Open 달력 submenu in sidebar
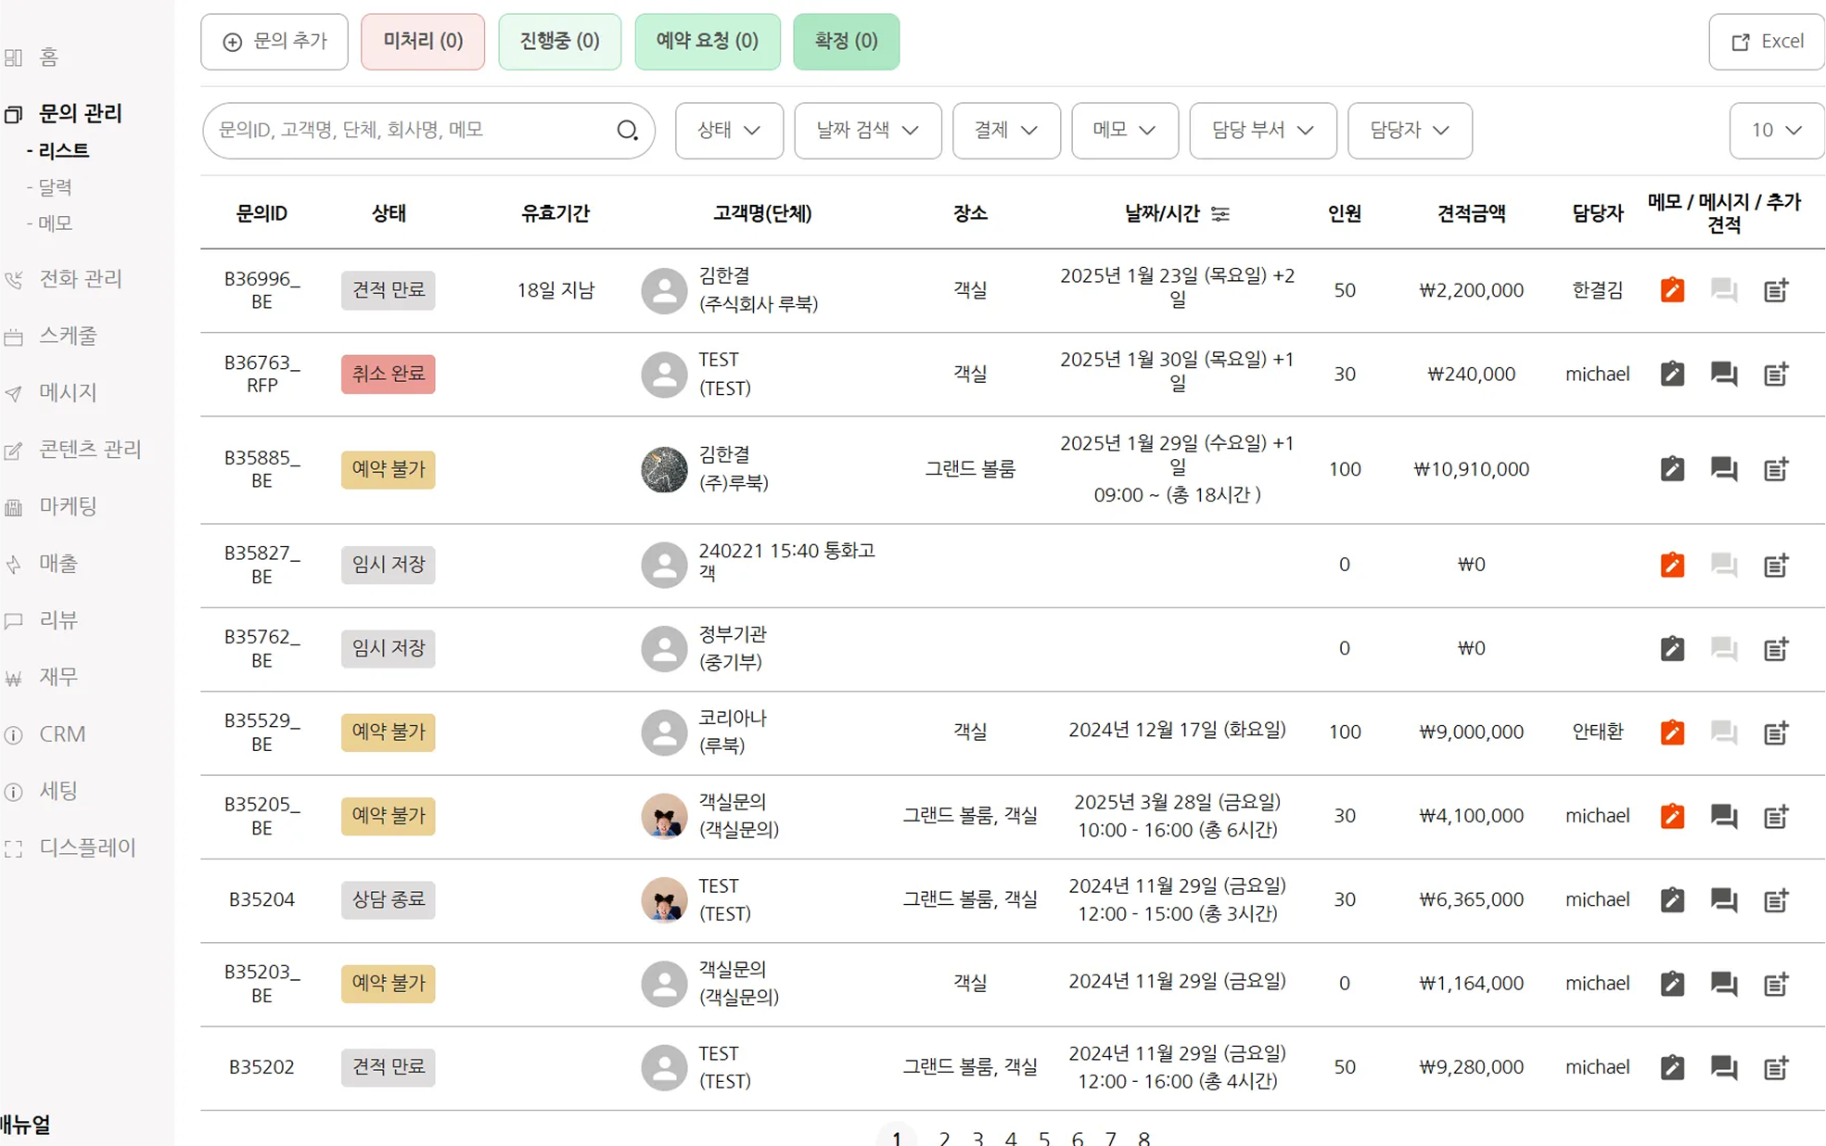Screen dimensions: 1826x1146 coord(56,187)
